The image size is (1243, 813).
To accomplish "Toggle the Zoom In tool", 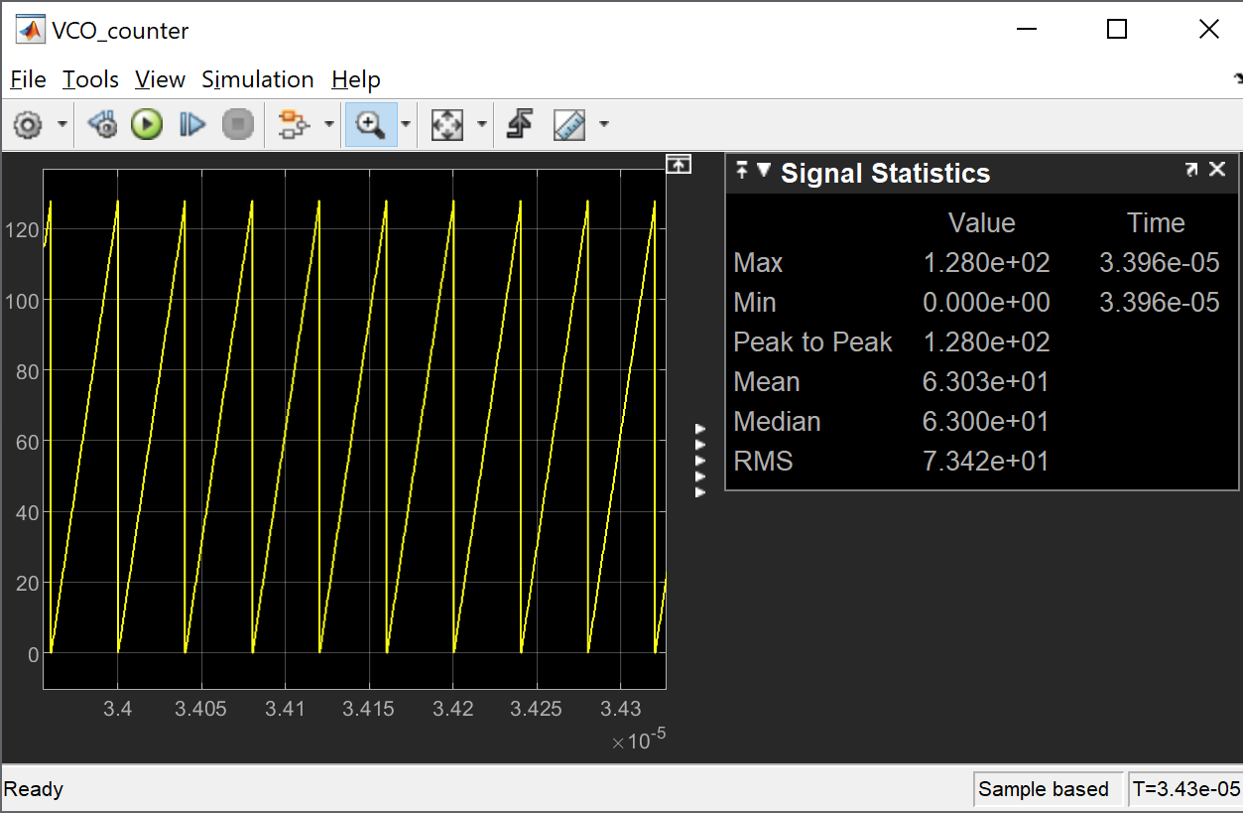I will (368, 124).
